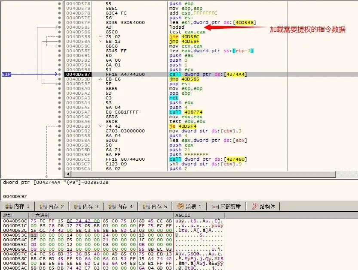This screenshot has height=270, width=358.
Task: Click the 内存 4 memory chip icon
Action: [112, 207]
